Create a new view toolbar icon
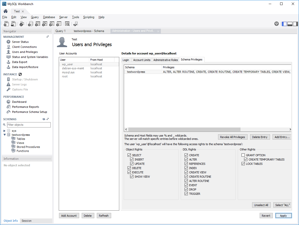Viewport: 299px width, 225px height. (x=45, y=24)
